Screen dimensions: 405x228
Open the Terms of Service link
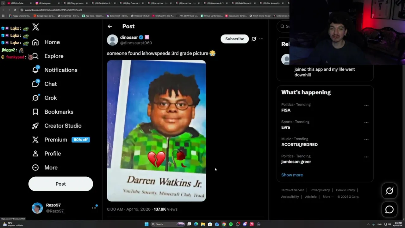pyautogui.click(x=293, y=190)
